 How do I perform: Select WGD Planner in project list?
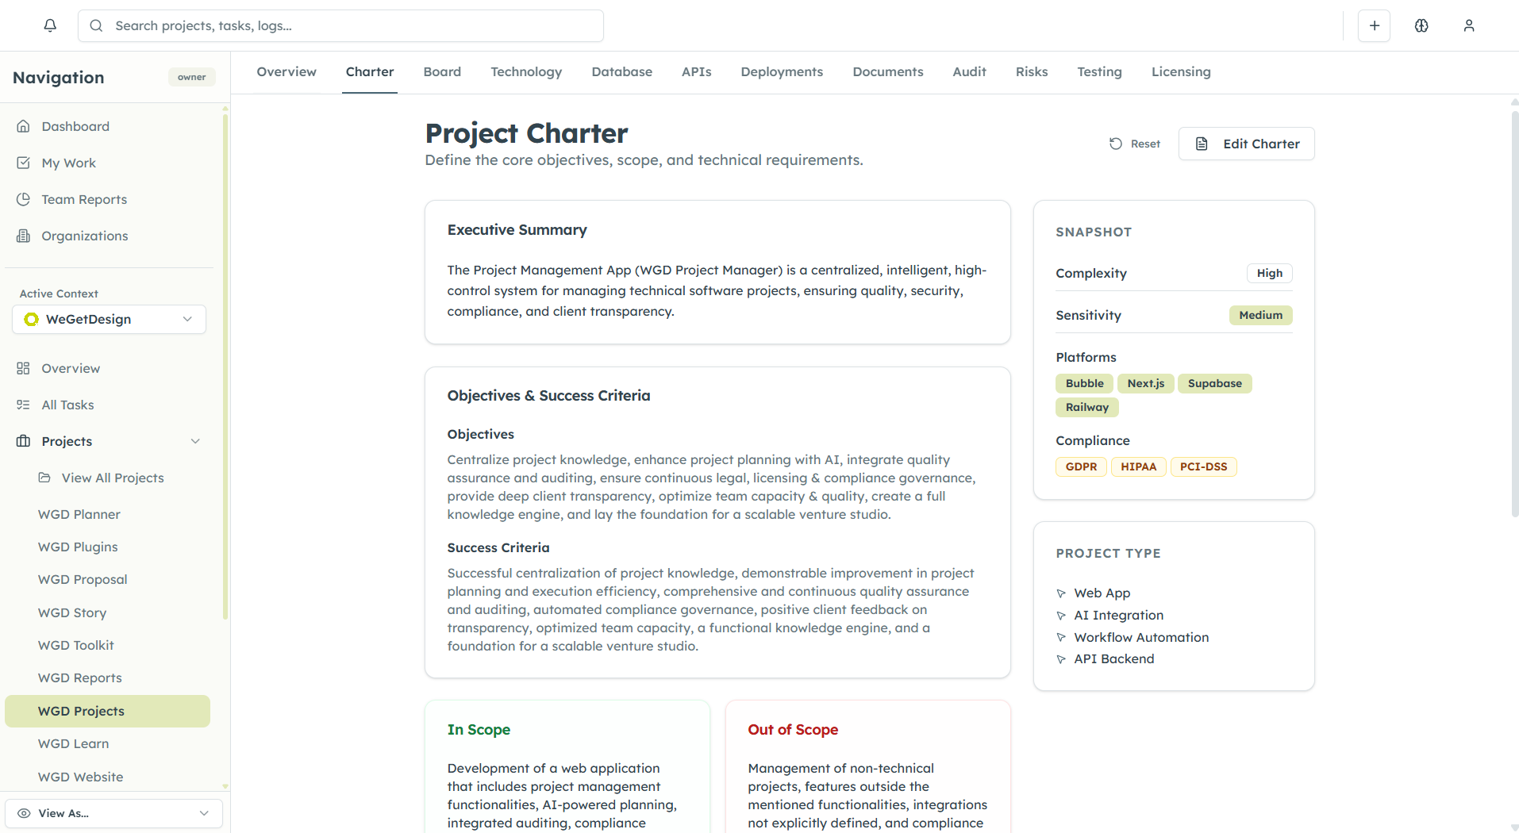tap(79, 514)
